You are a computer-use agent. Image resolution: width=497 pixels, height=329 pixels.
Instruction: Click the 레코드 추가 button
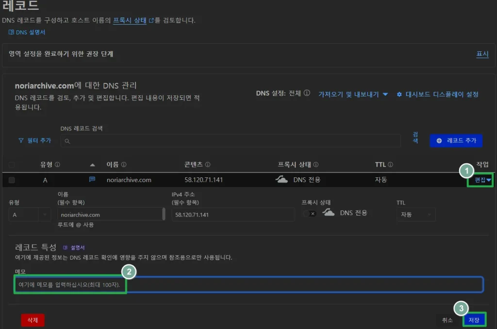point(456,141)
